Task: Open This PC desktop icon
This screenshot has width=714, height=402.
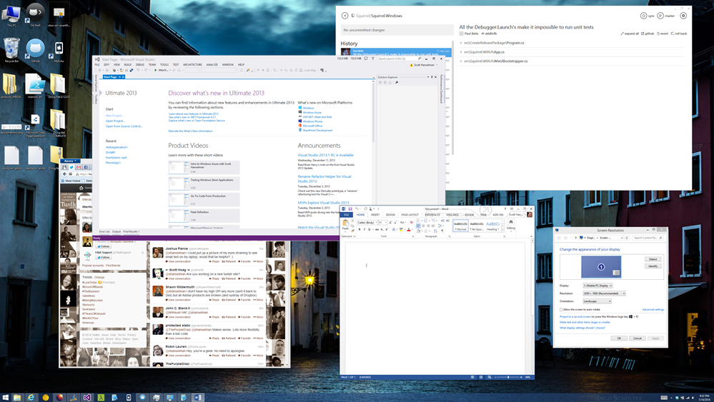Action: 11,15
